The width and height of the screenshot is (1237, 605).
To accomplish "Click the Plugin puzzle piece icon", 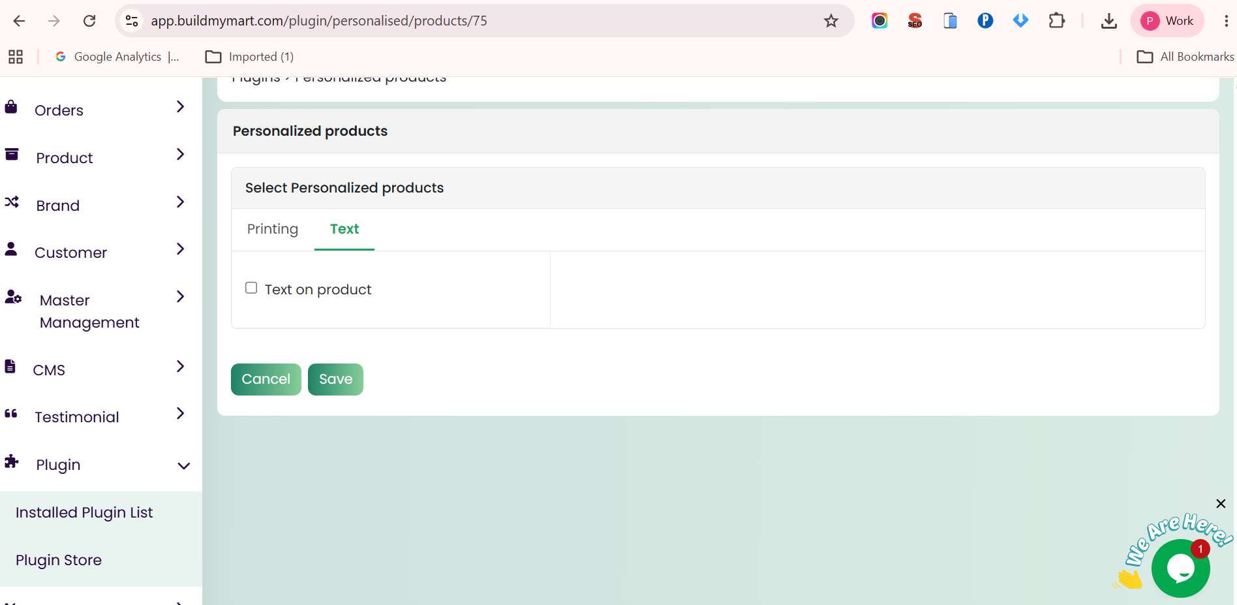I will [x=12, y=462].
